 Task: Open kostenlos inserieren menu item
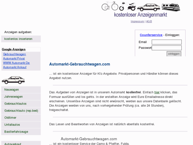(x=21, y=39)
